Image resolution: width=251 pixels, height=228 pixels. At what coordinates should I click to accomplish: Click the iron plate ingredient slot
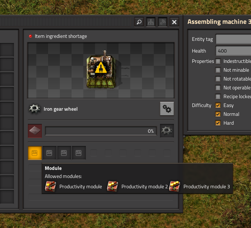tap(35, 131)
